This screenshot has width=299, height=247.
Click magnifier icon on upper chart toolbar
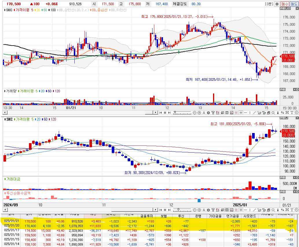point(273,113)
